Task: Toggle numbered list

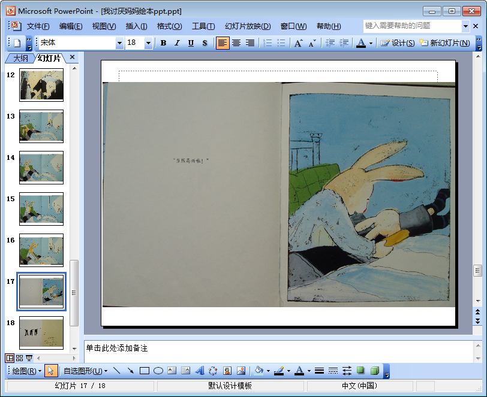Action: (x=267, y=43)
